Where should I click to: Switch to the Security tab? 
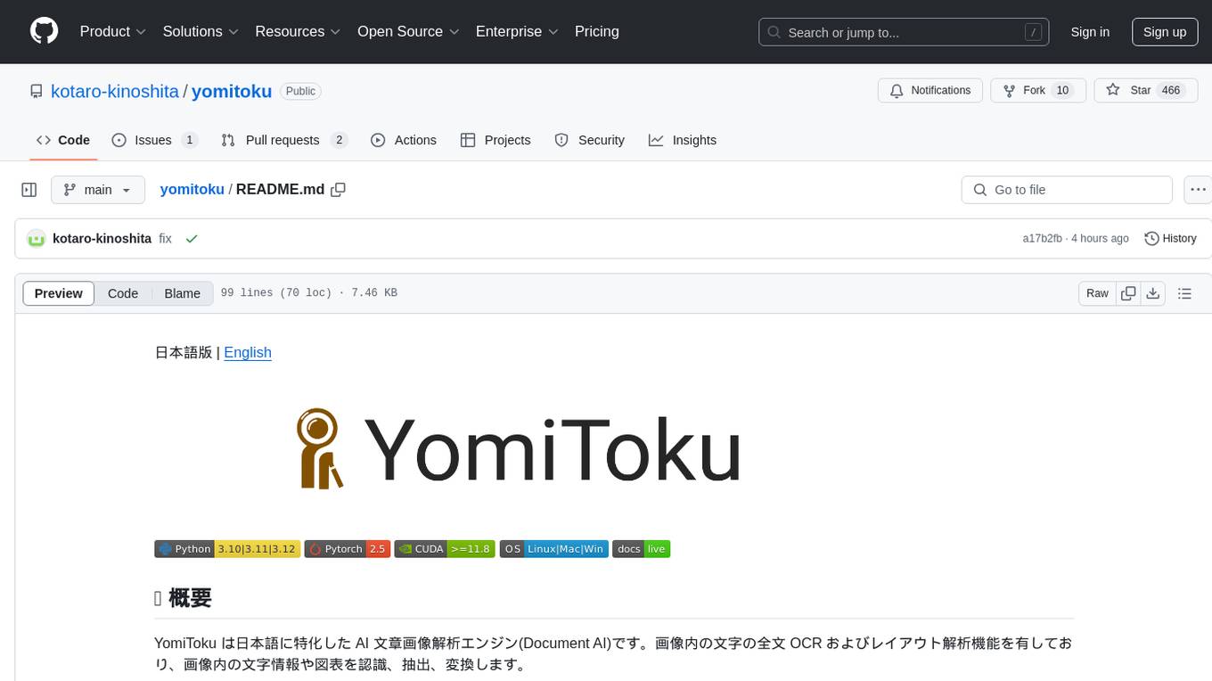(590, 140)
